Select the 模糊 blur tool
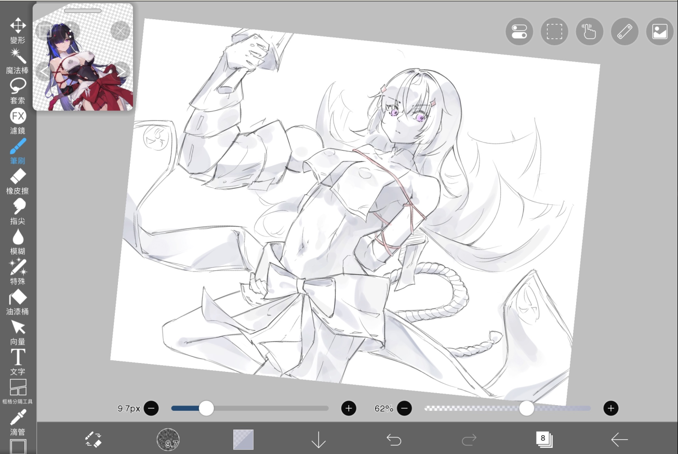This screenshot has width=678, height=454. (18, 242)
